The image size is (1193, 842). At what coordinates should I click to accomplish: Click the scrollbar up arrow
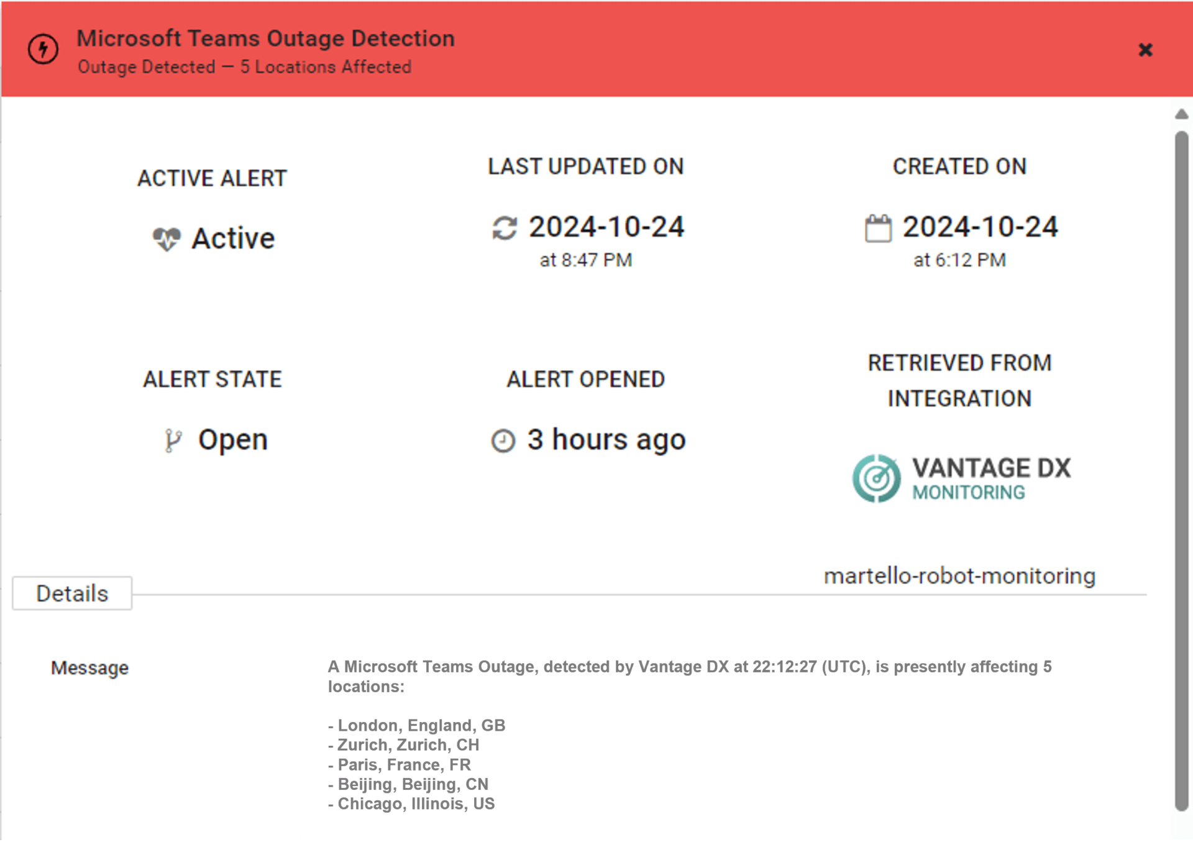click(1181, 114)
